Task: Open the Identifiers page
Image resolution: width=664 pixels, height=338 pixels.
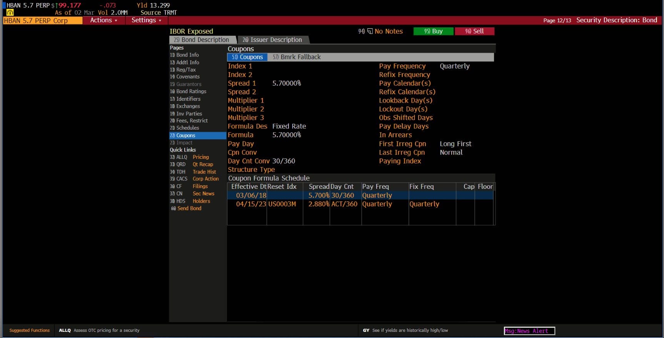Action: tap(185, 99)
